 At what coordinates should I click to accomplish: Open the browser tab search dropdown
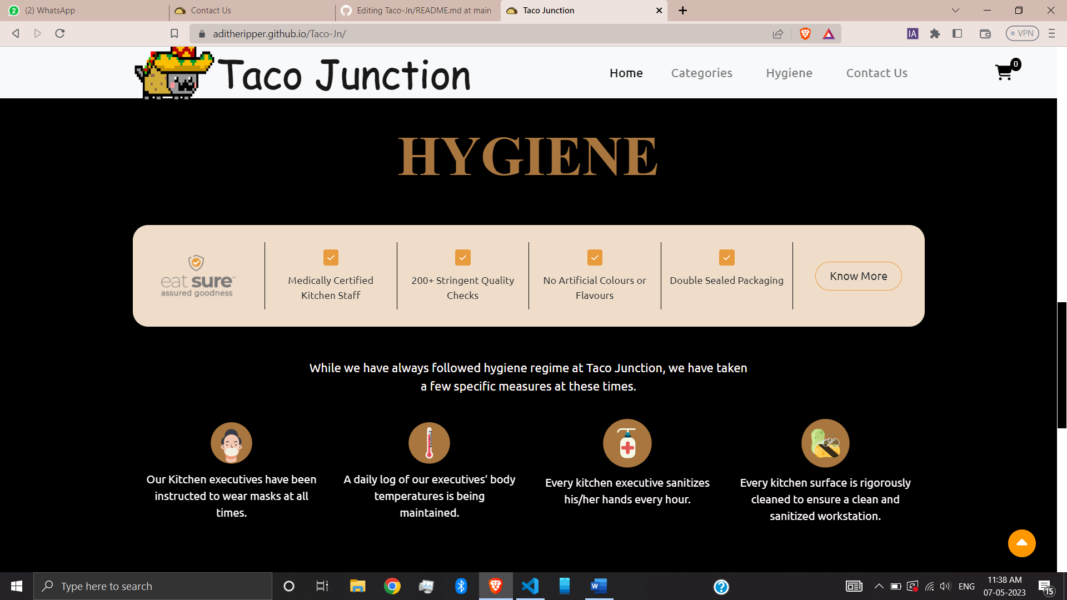955,10
